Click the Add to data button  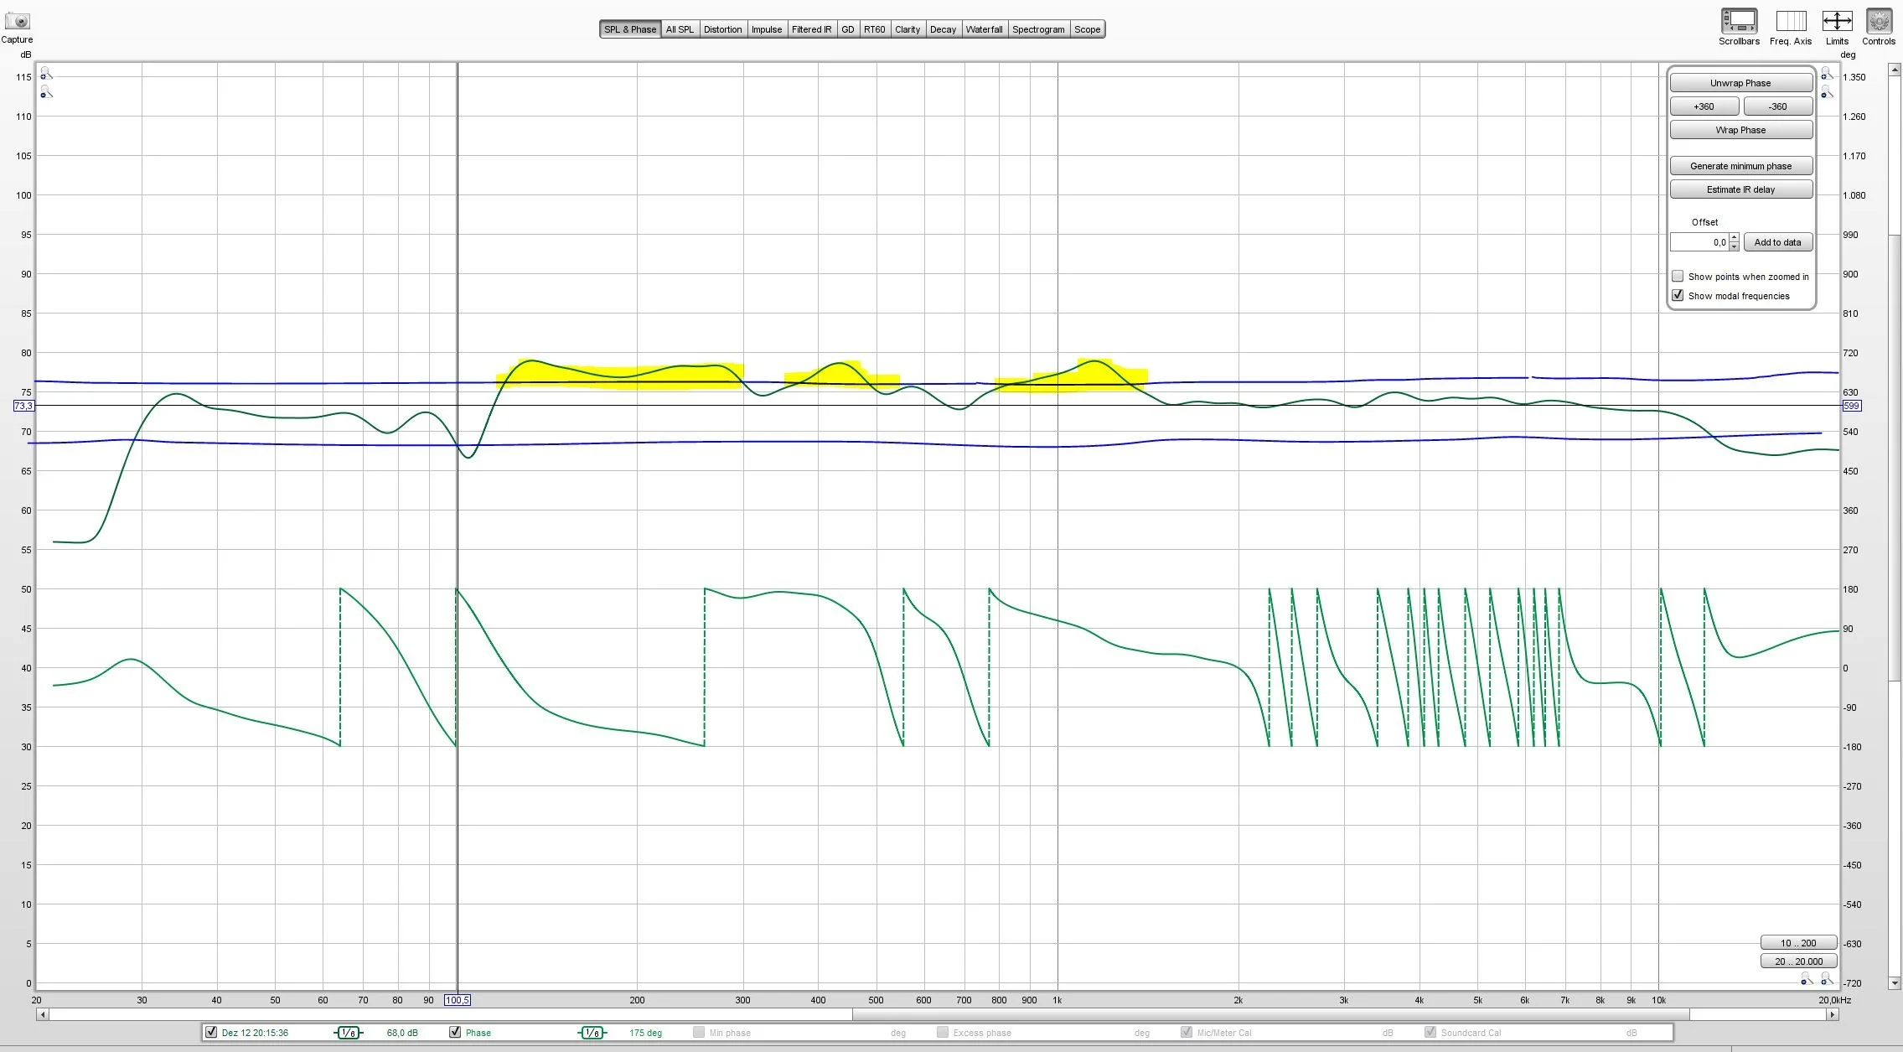coord(1777,242)
